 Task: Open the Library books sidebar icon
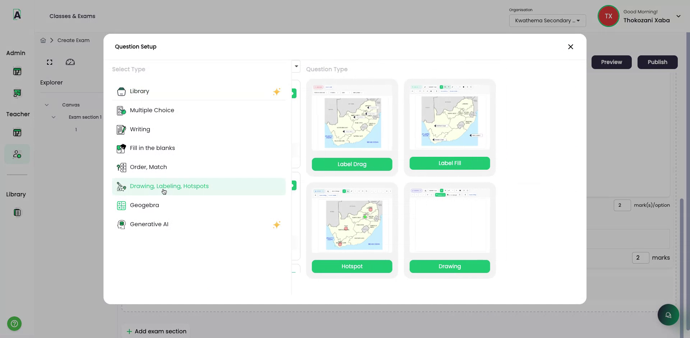click(17, 213)
